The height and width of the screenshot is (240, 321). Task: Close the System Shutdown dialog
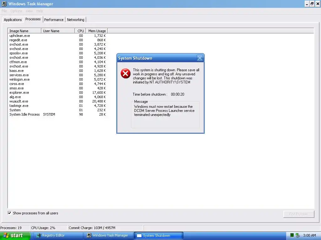click(x=200, y=58)
